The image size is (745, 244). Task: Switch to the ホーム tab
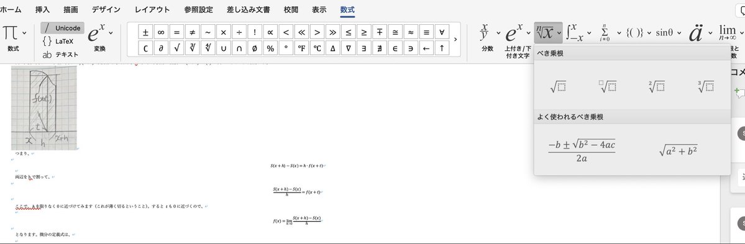(11, 9)
